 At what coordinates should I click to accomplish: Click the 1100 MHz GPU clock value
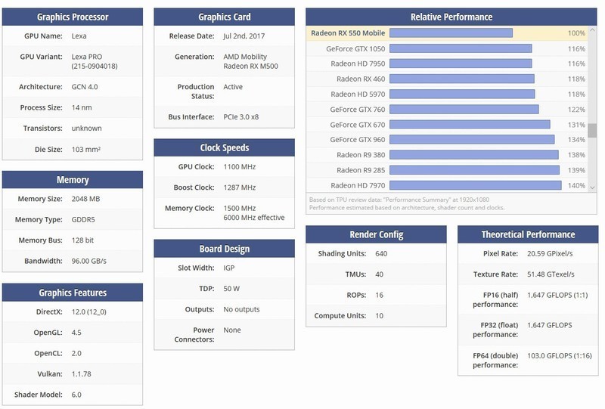coord(239,166)
